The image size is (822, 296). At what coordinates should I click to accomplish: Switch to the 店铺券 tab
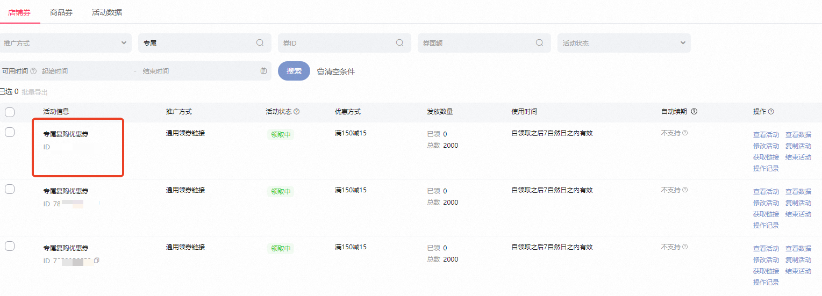click(19, 12)
